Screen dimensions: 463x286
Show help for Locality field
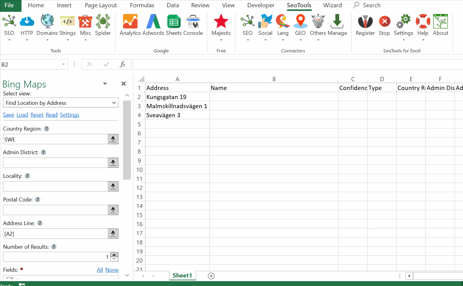pos(28,176)
